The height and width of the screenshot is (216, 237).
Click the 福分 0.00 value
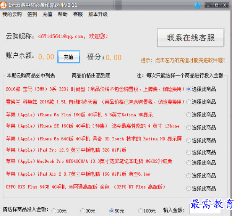(114, 58)
